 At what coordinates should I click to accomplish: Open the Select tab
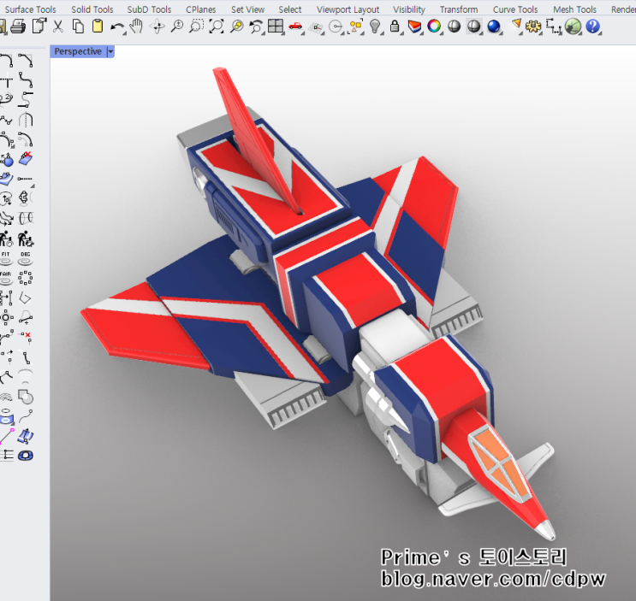pyautogui.click(x=290, y=9)
